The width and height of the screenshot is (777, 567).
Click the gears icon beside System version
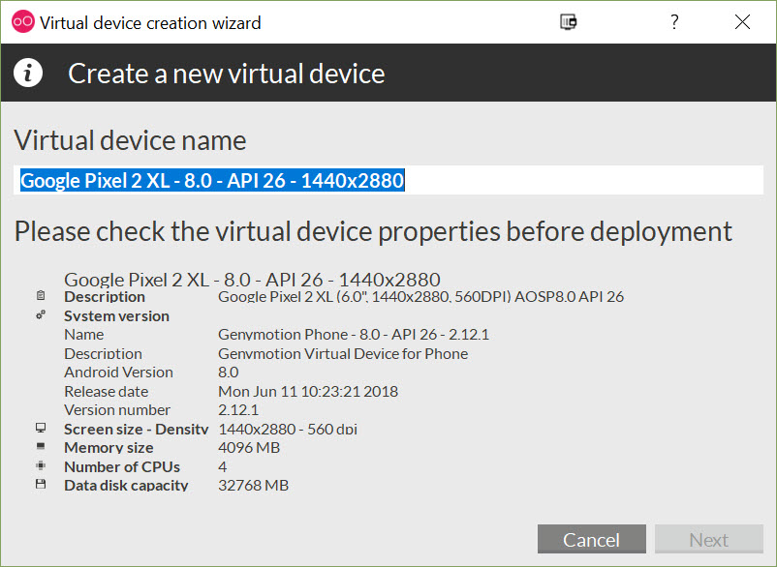(41, 314)
